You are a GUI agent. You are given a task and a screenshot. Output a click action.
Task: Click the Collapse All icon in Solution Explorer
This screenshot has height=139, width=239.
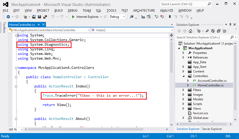[x=219, y=31]
